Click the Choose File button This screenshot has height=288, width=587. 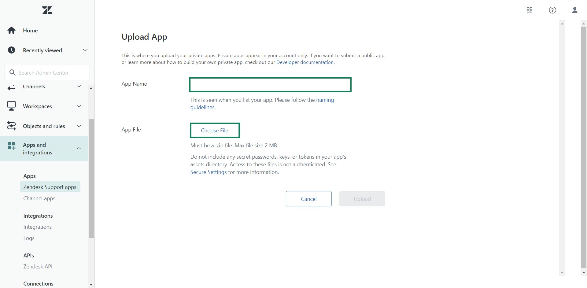(215, 131)
